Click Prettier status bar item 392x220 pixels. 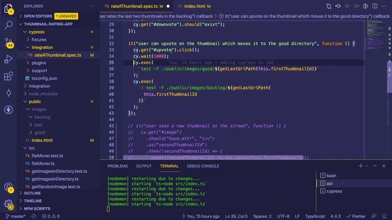point(356,216)
